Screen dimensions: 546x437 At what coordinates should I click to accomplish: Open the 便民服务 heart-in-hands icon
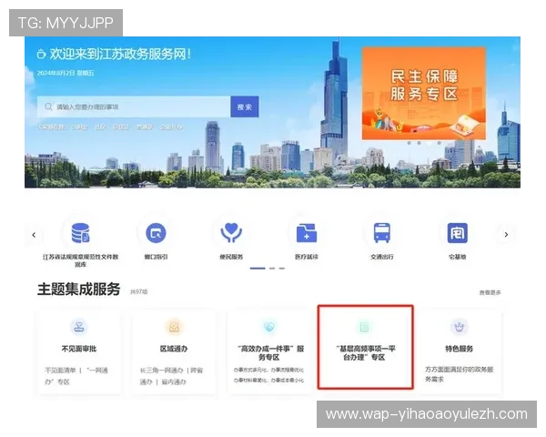(231, 233)
